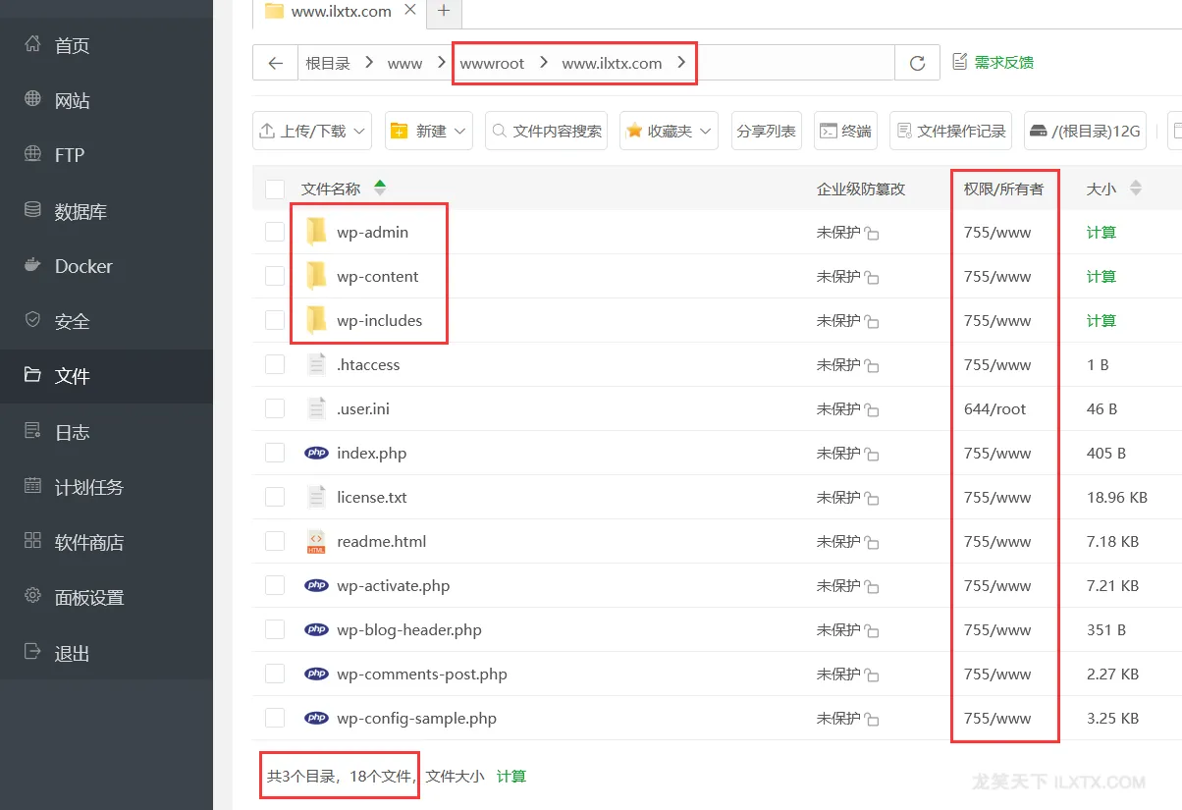Click the 分享列表 button

click(x=766, y=131)
